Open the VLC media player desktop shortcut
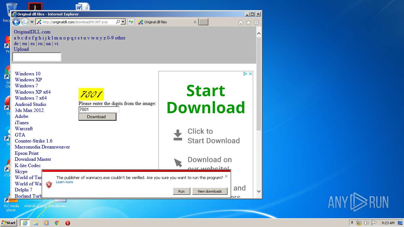The width and height of the screenshot is (404, 227). [11, 205]
